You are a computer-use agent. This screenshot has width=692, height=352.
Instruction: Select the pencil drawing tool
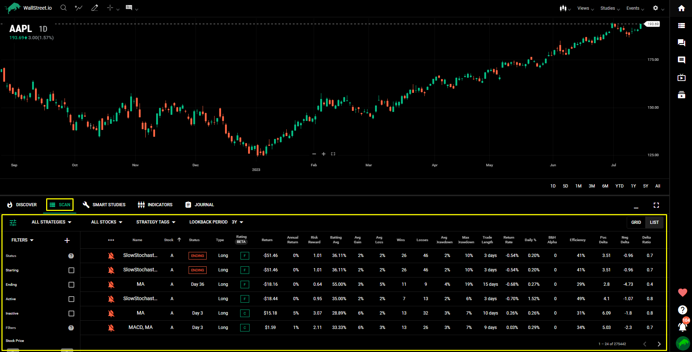pos(95,8)
